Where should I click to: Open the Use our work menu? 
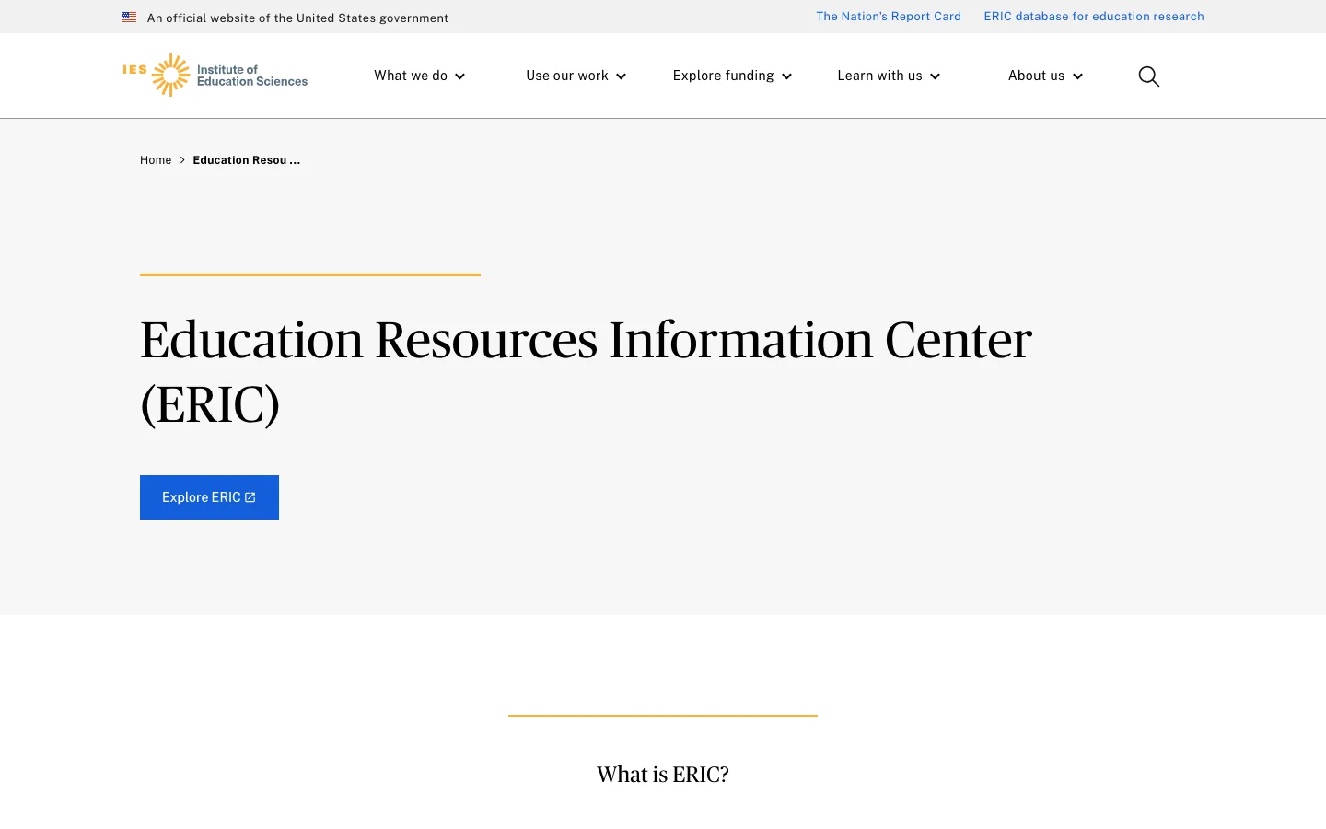pyautogui.click(x=576, y=76)
